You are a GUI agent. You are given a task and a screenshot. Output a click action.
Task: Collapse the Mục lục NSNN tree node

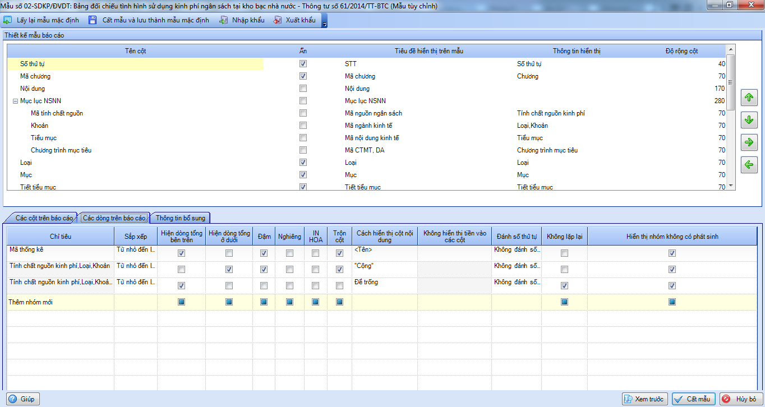[x=15, y=101]
